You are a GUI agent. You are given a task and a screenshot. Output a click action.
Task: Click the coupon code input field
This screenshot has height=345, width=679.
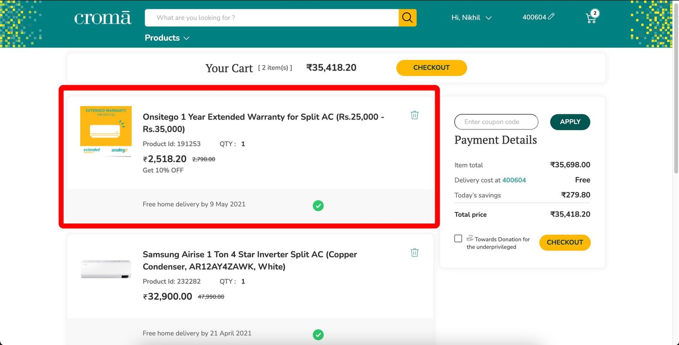(496, 122)
